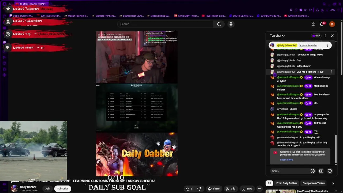
Task: Click Daily Dabber channel avatar
Action: tap(14, 188)
